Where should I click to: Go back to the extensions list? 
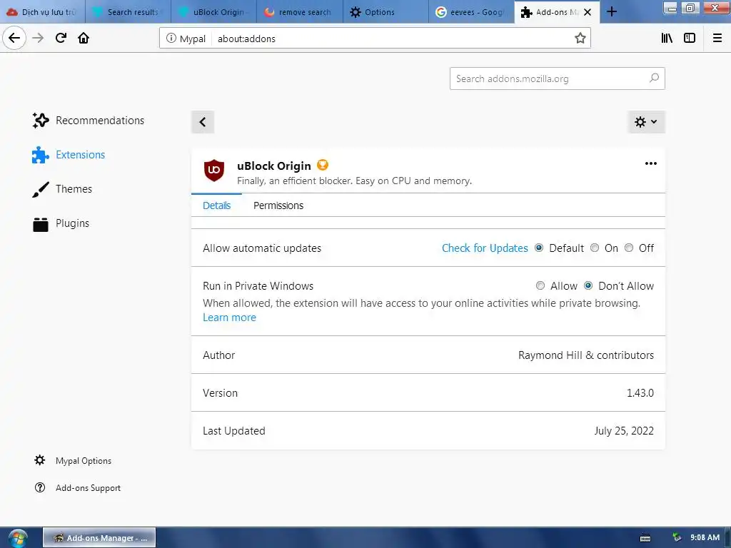coord(203,122)
